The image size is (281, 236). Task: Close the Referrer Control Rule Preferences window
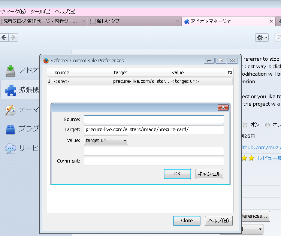[232, 61]
